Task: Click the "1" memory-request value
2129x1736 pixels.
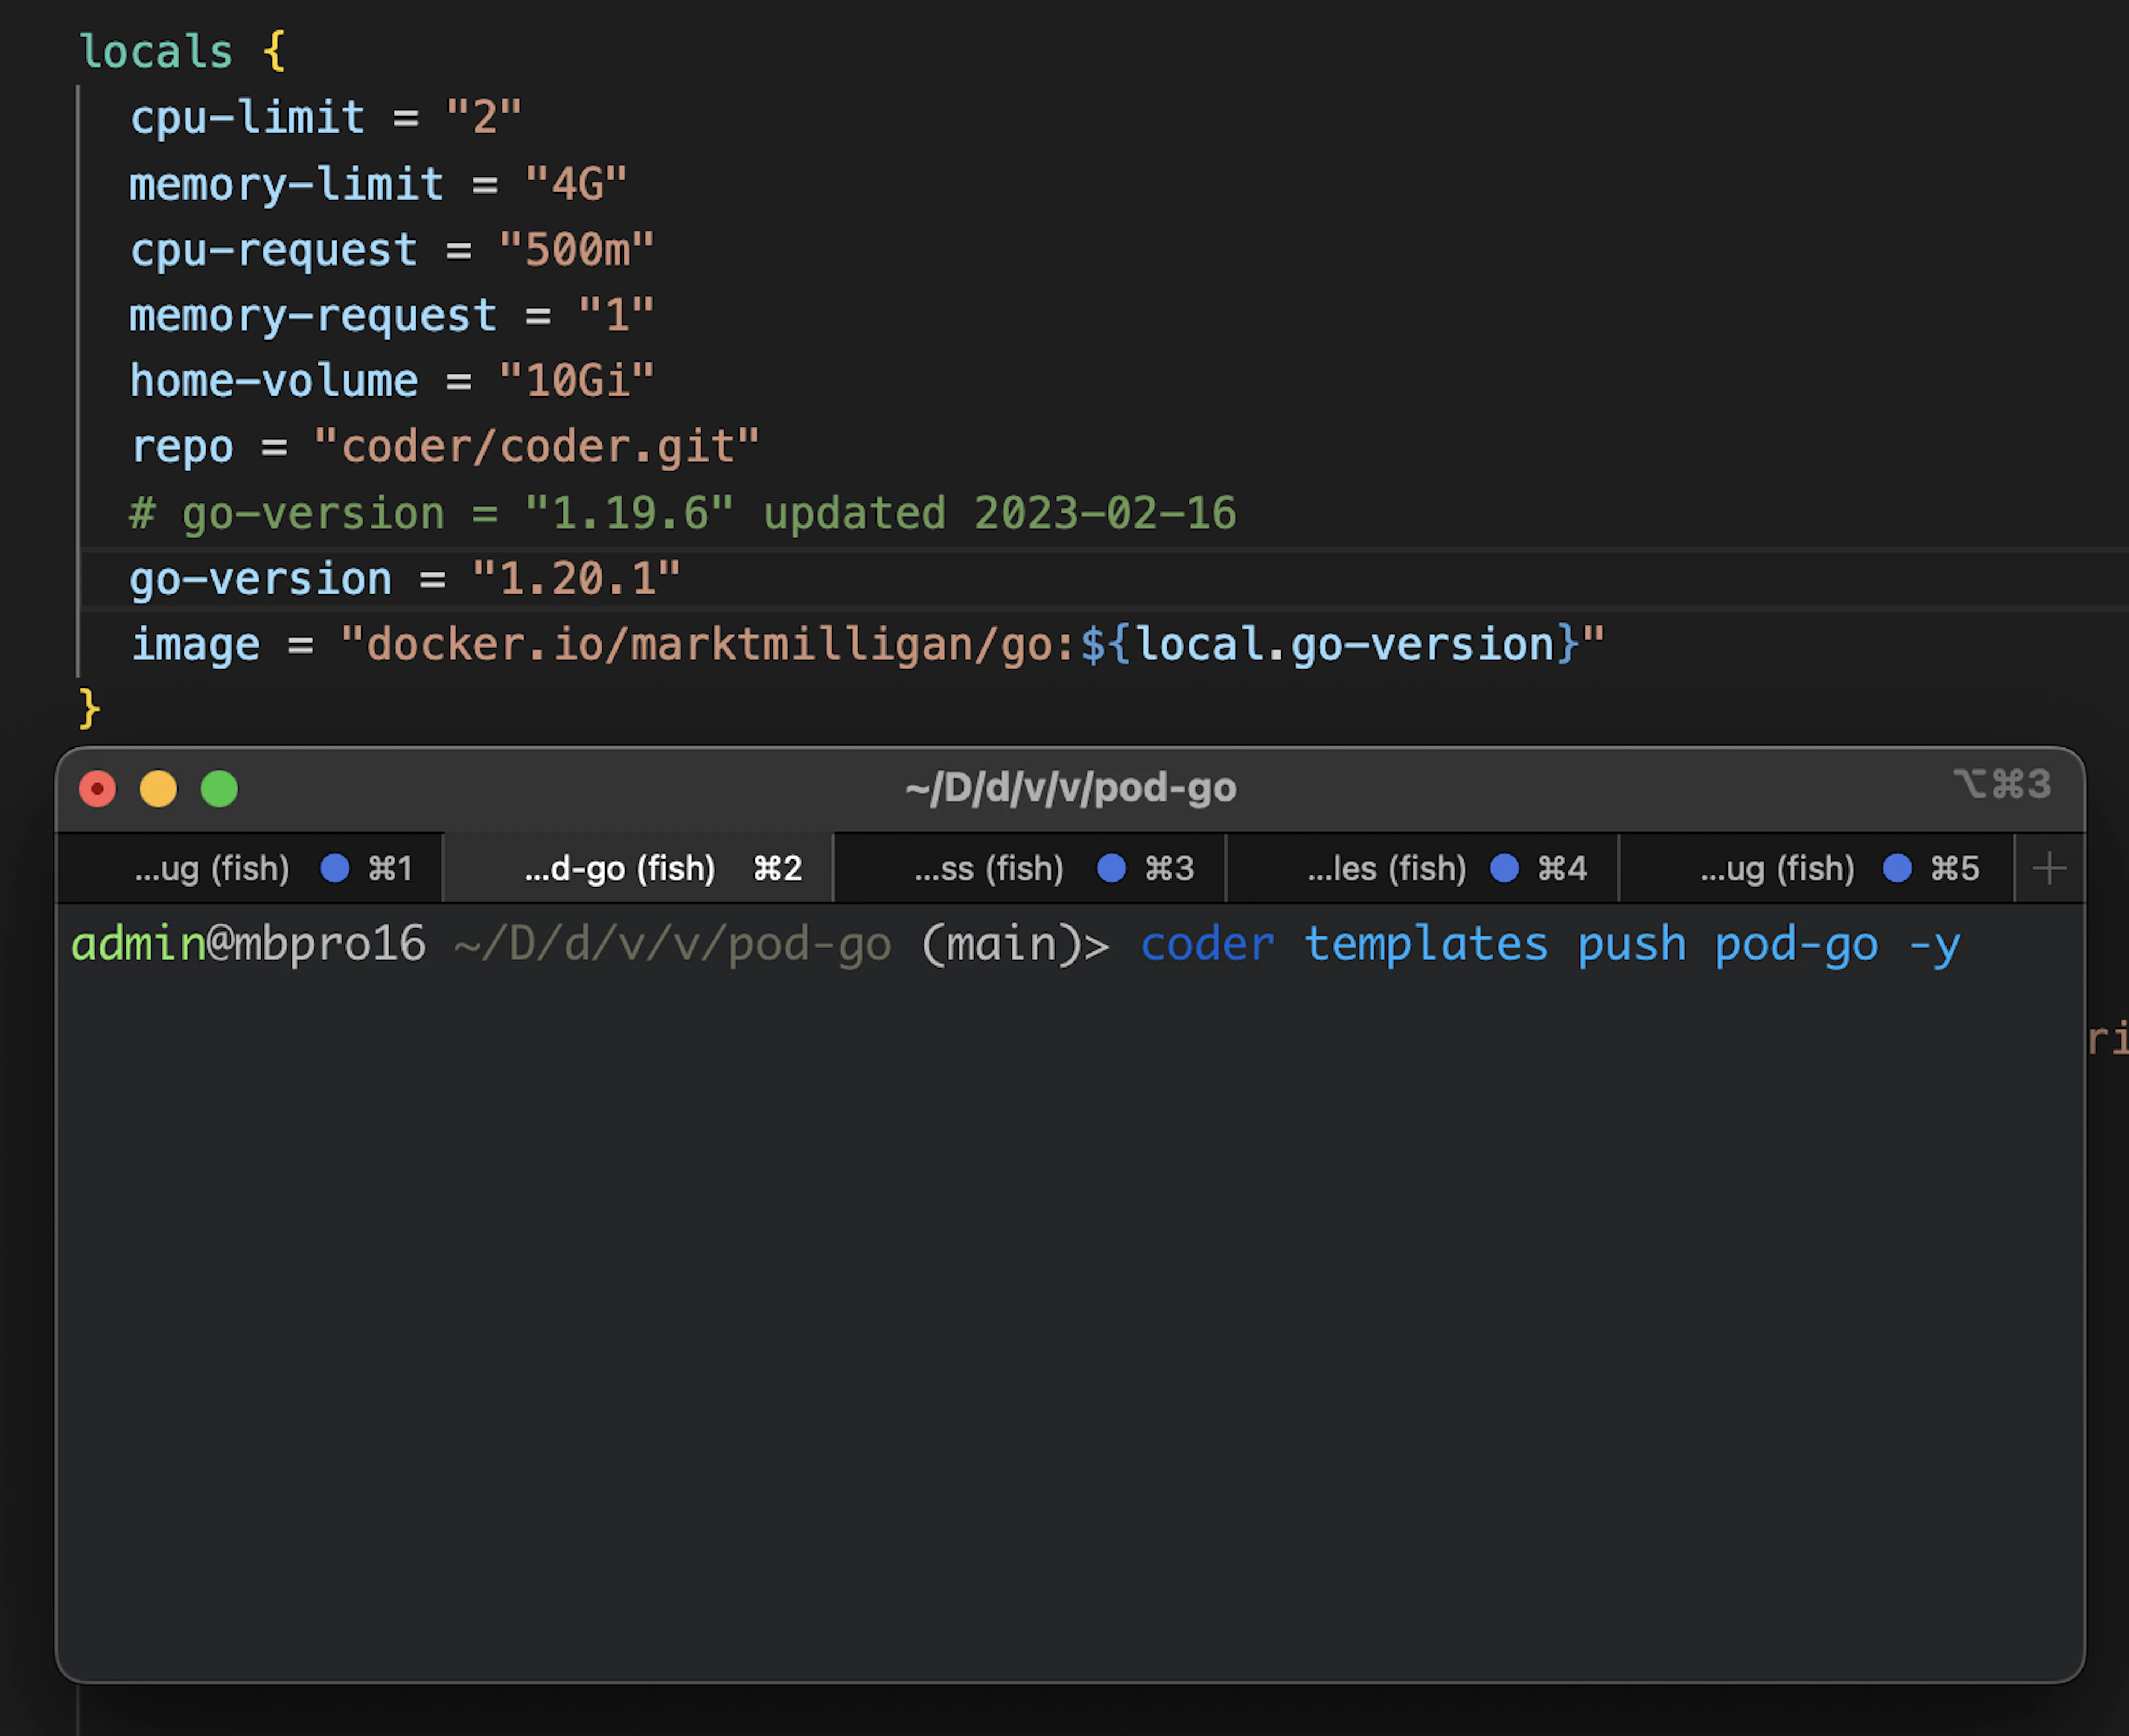Action: [616, 316]
